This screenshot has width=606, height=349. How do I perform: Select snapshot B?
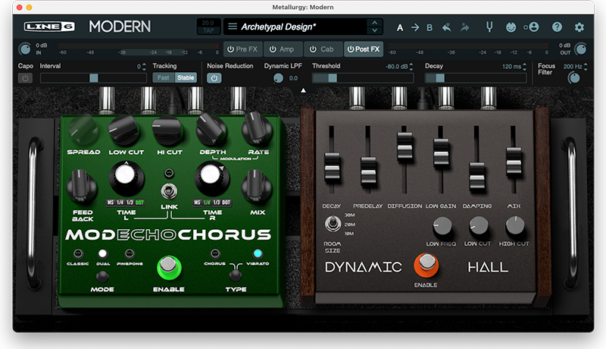pos(430,28)
